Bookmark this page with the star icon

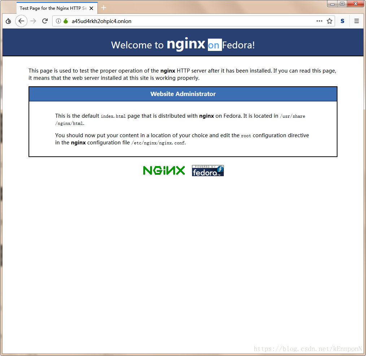point(329,21)
